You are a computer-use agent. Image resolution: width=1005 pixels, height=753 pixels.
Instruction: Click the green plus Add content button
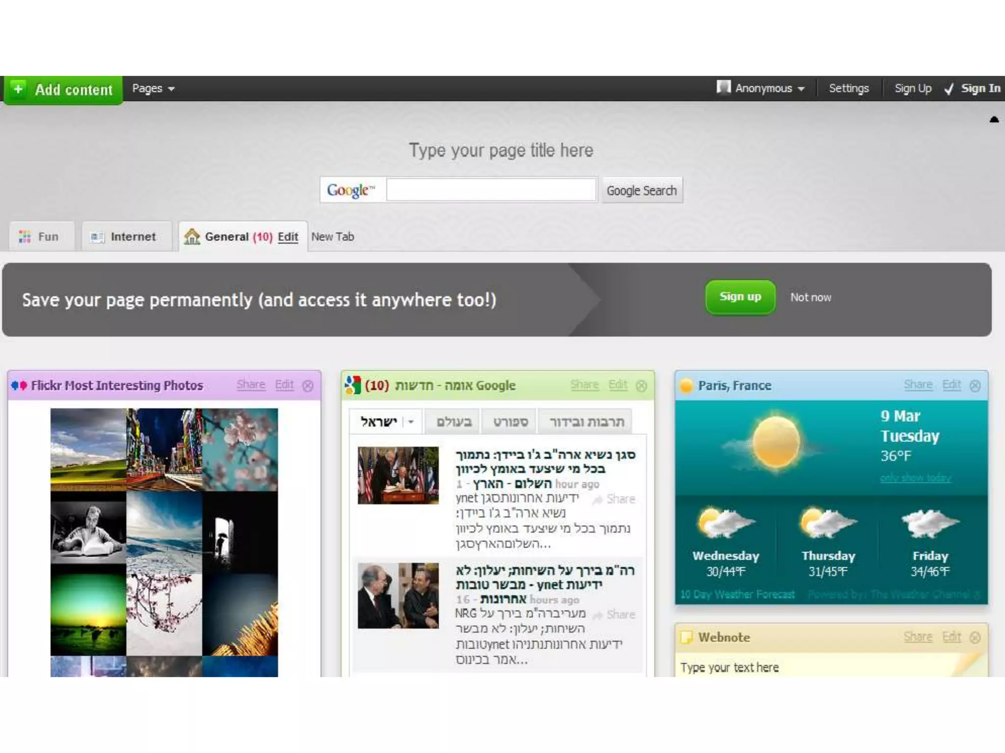(63, 90)
